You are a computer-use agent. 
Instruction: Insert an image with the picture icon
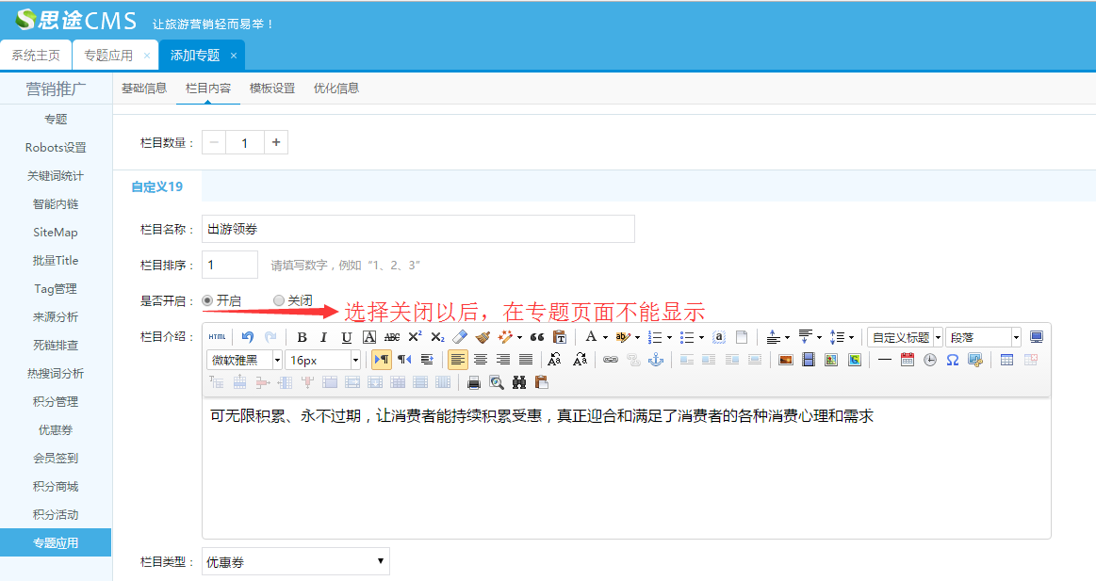(785, 360)
